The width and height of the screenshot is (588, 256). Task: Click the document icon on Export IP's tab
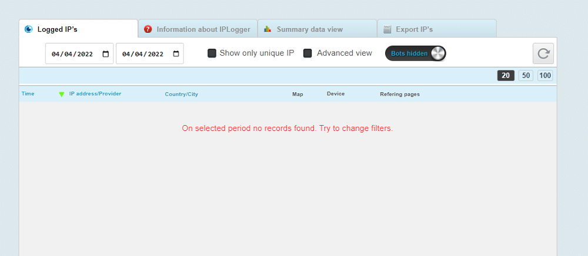[387, 29]
